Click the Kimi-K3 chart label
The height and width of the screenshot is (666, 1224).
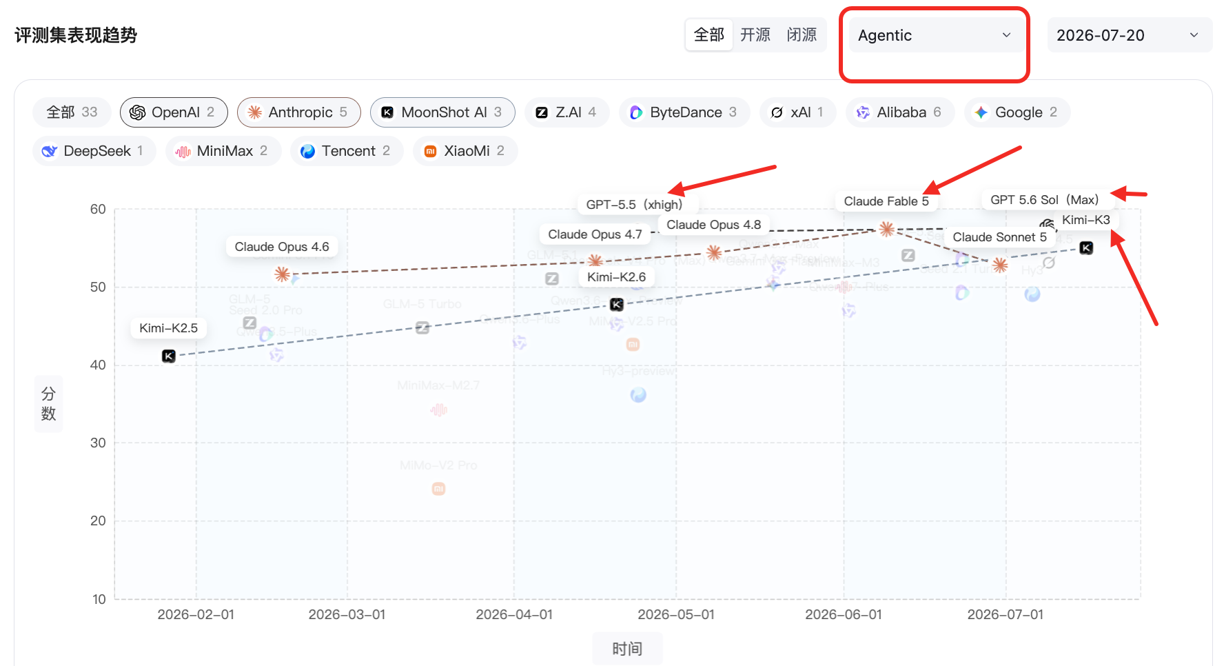pos(1085,220)
